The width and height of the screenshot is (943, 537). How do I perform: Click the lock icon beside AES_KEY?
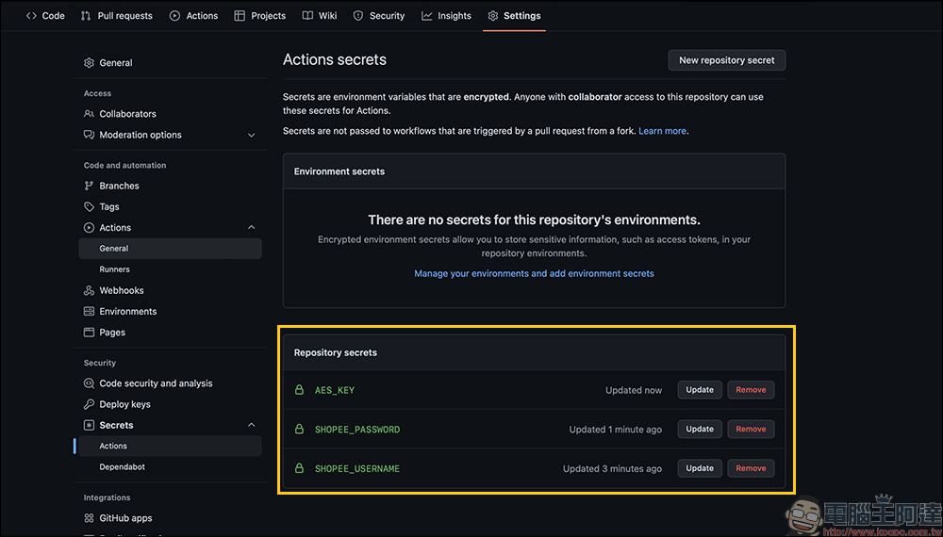[299, 390]
